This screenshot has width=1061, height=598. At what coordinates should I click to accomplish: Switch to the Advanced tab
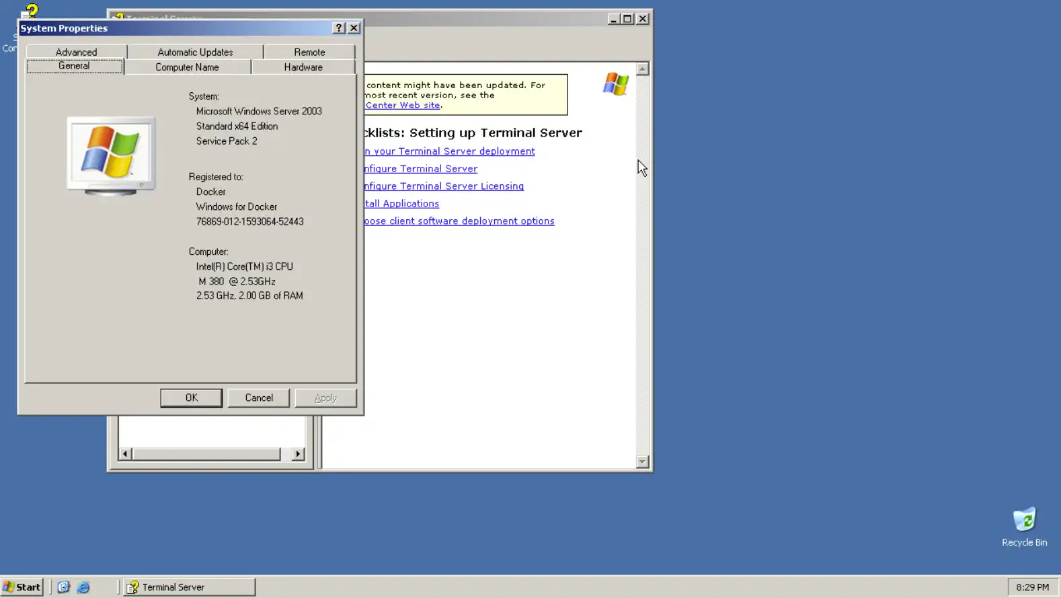coord(76,52)
